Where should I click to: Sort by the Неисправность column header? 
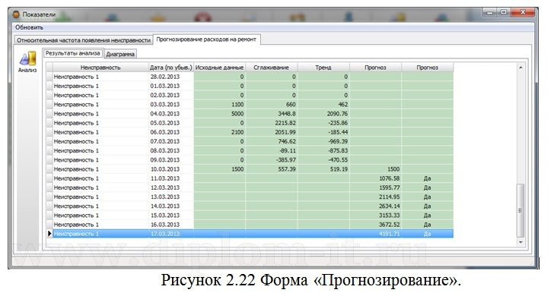tap(100, 68)
